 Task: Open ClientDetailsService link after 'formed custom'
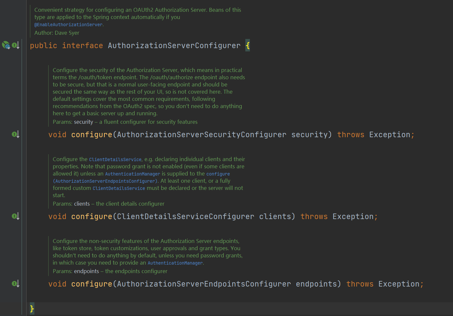(119, 188)
